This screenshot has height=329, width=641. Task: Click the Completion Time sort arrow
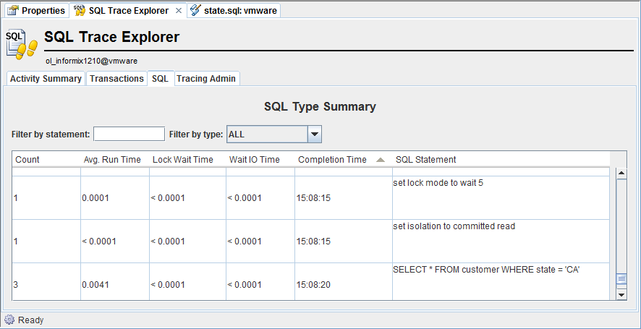(x=381, y=160)
